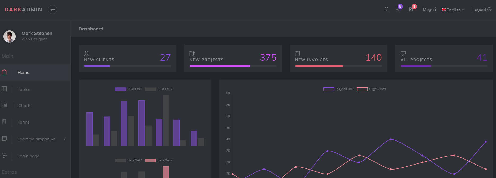Toggle Page Views line legend
The width and height of the screenshot is (496, 178).
[371, 89]
